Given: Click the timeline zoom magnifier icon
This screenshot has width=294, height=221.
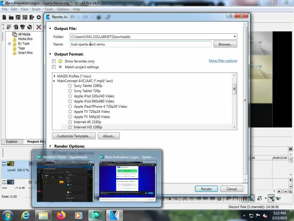Looking at the screenshot, I should pyautogui.click(x=290, y=191).
